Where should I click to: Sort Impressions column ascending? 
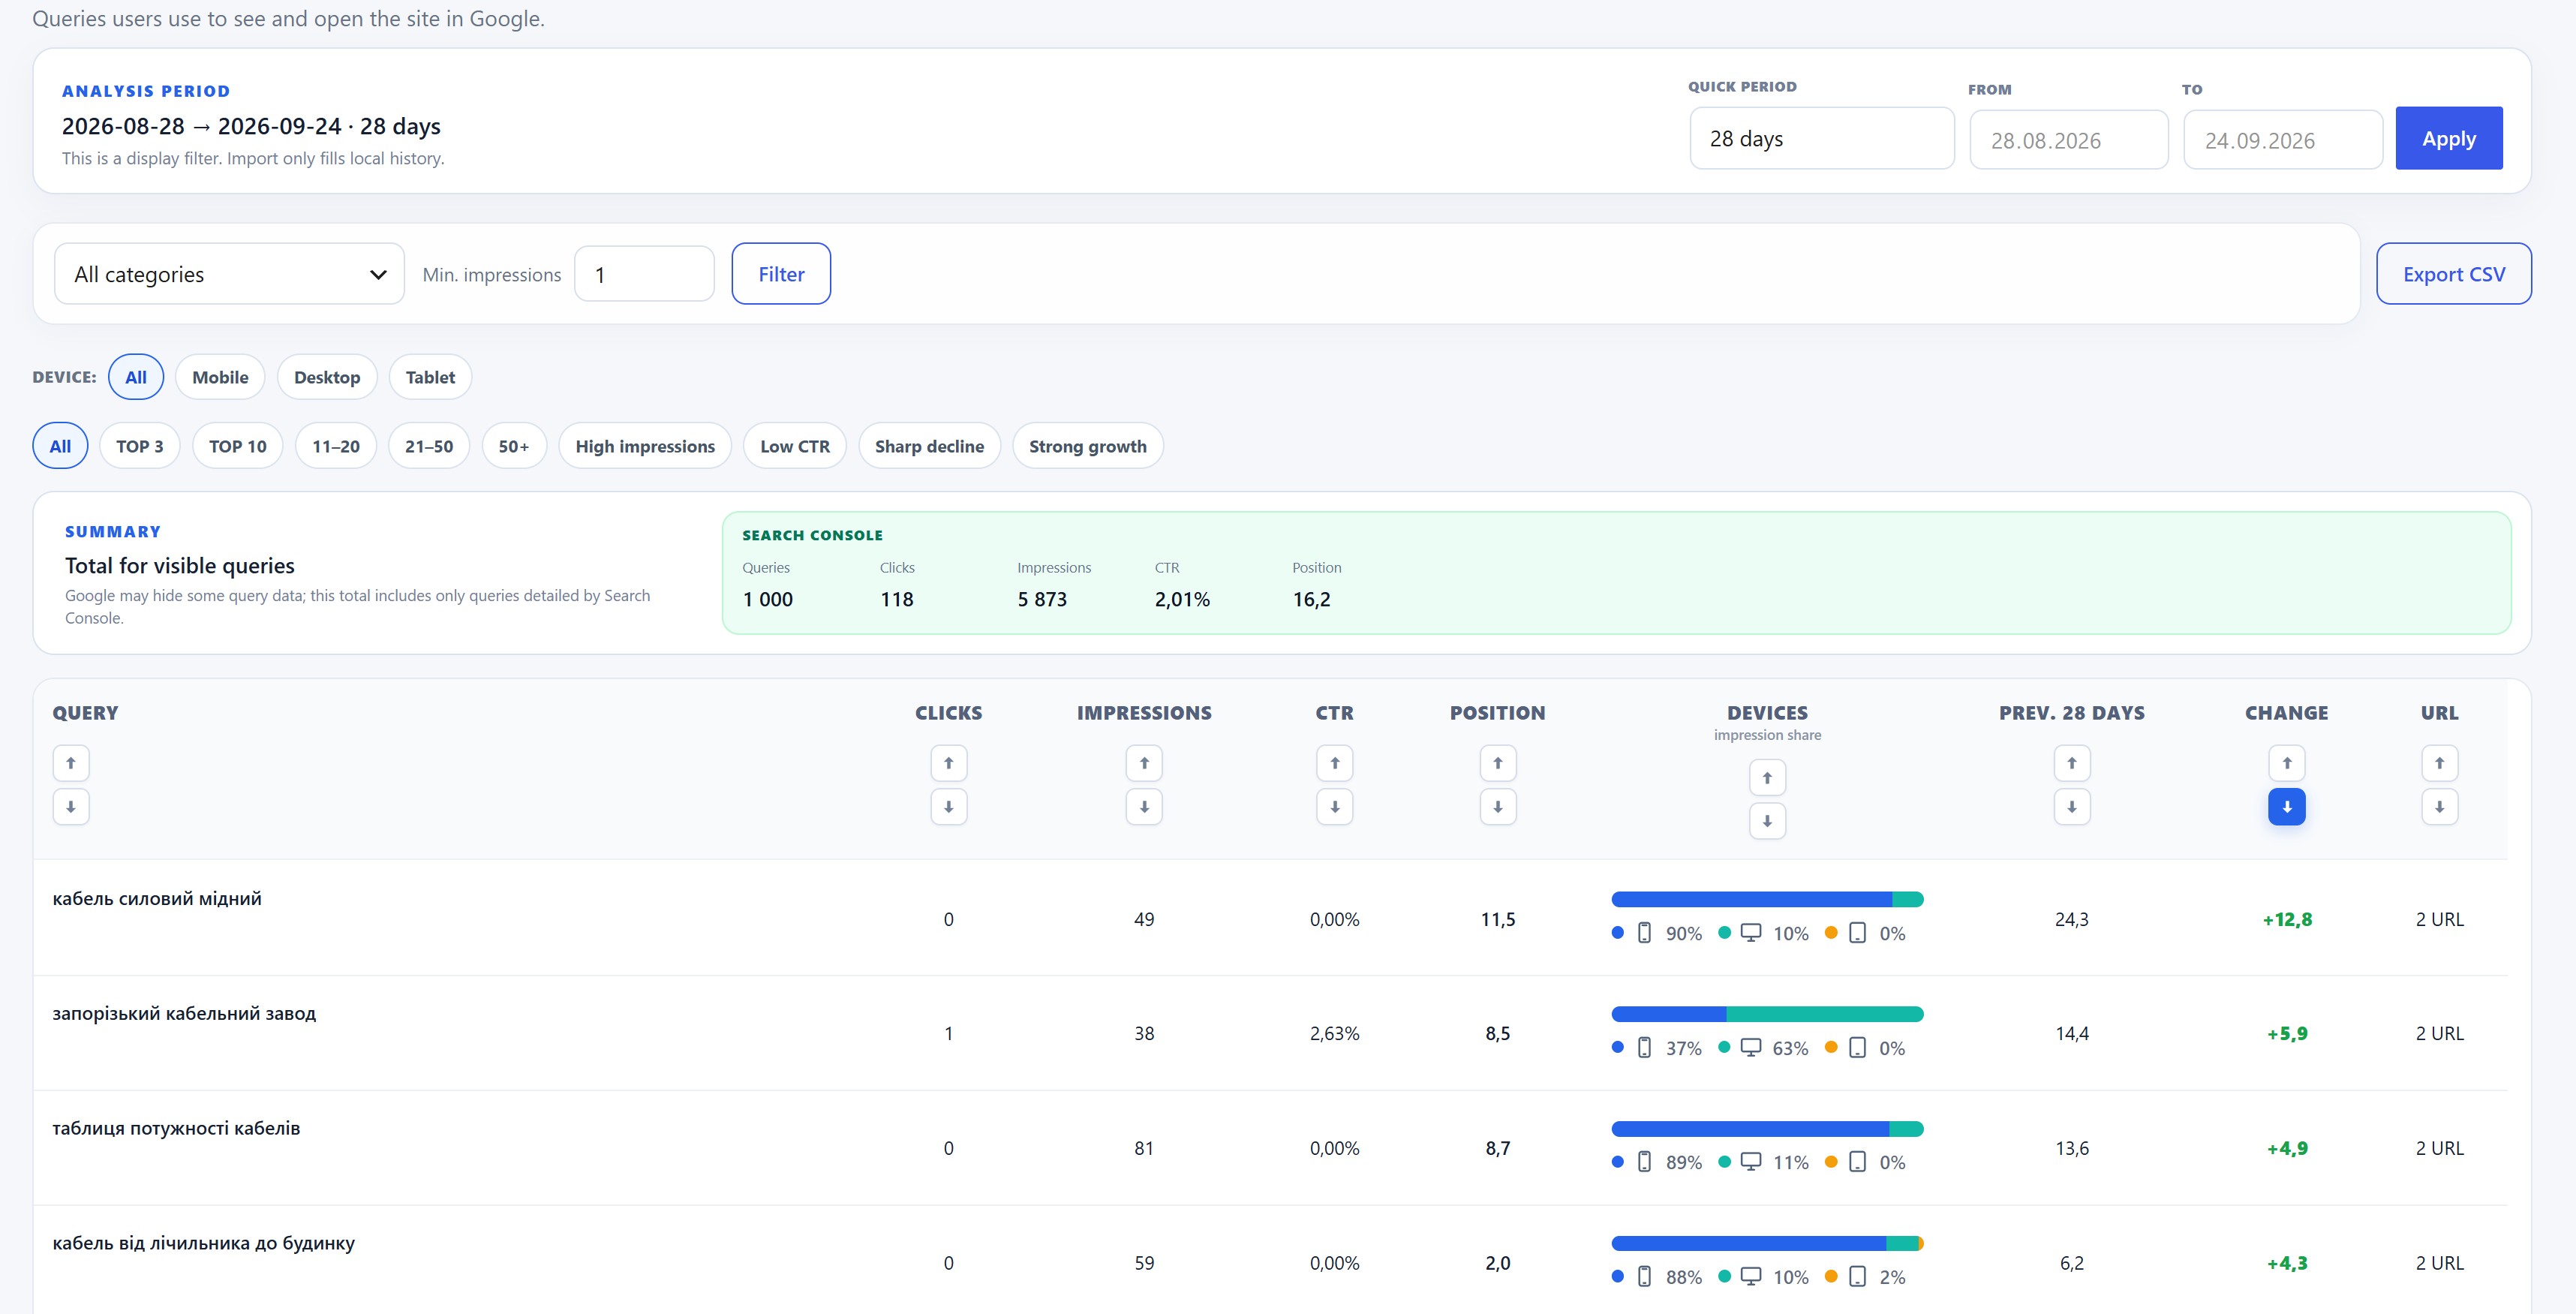coord(1144,763)
